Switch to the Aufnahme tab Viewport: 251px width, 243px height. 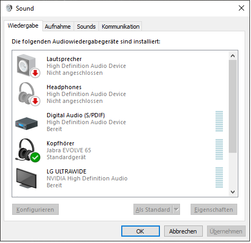click(58, 27)
